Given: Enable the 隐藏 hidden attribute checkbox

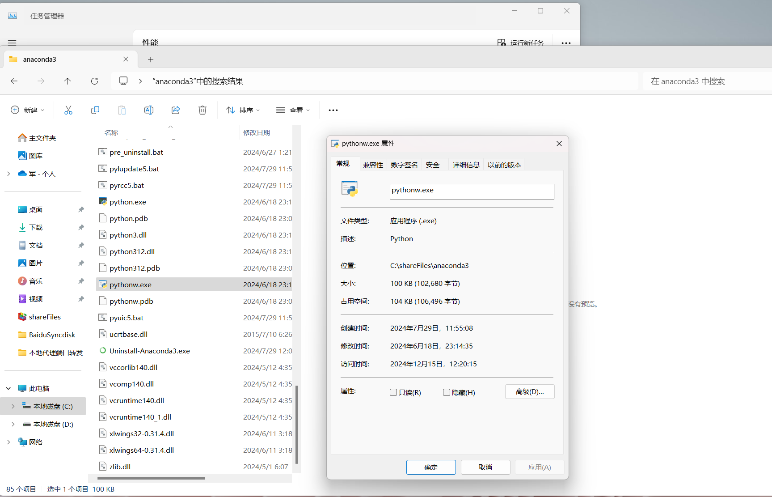Looking at the screenshot, I should pyautogui.click(x=446, y=392).
